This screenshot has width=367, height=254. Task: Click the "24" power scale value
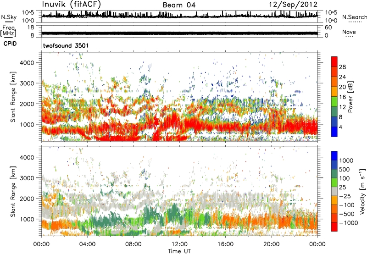tap(342, 77)
